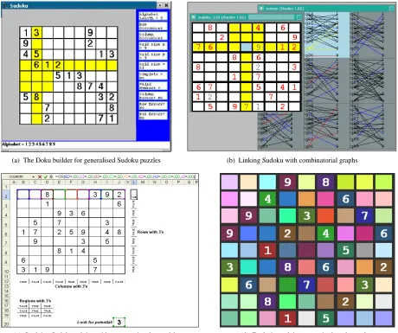Screen dimensions: 398x333
Task: Select the yellow cell containing 6 in Doku builder
Action: tap(36, 65)
